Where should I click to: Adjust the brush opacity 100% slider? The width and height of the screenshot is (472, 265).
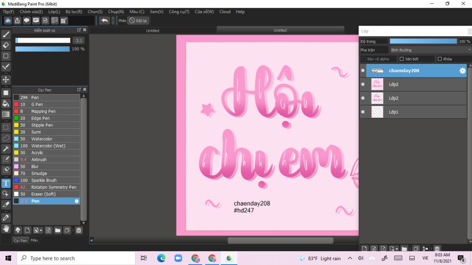pyautogui.click(x=42, y=49)
